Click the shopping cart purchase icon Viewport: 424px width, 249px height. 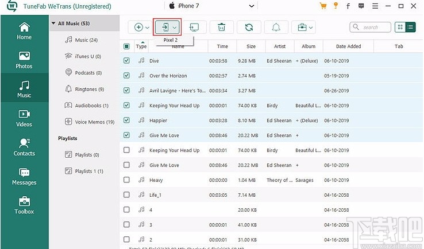[323, 6]
